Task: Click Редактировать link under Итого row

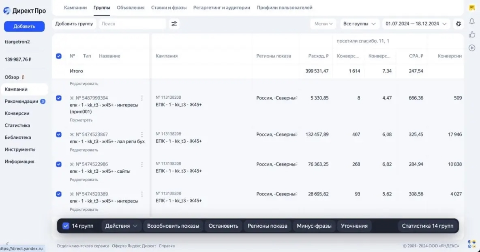Action: [84, 84]
